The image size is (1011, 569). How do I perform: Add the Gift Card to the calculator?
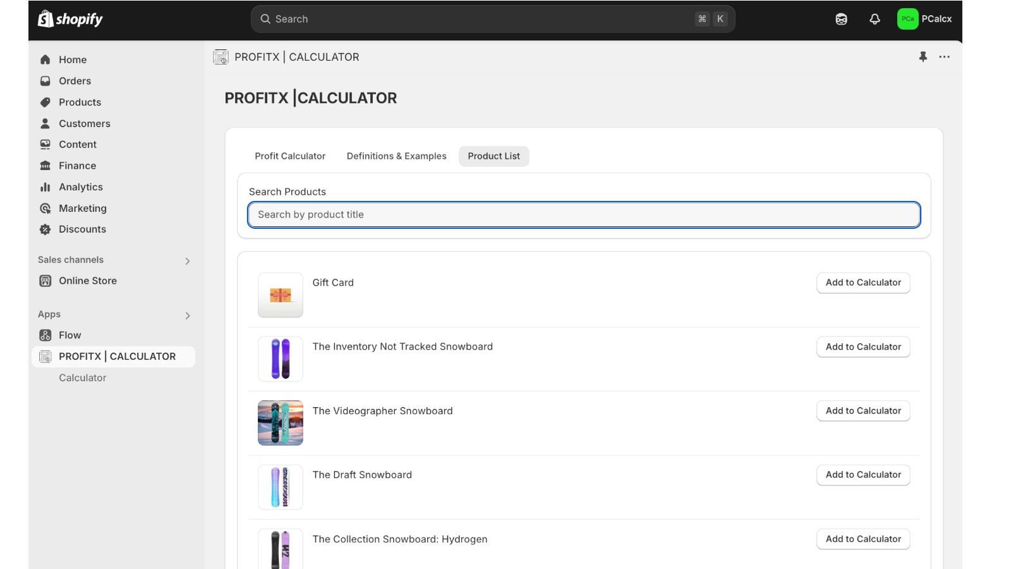coord(863,283)
